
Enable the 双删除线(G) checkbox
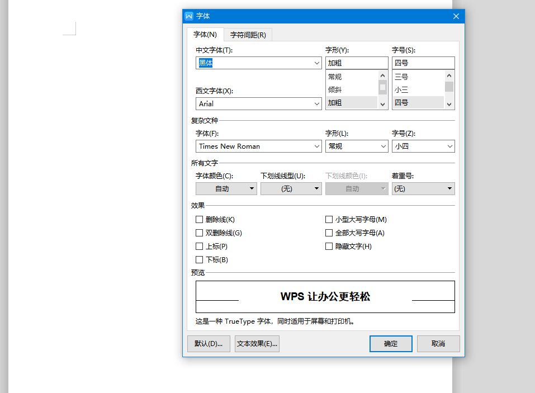click(199, 233)
